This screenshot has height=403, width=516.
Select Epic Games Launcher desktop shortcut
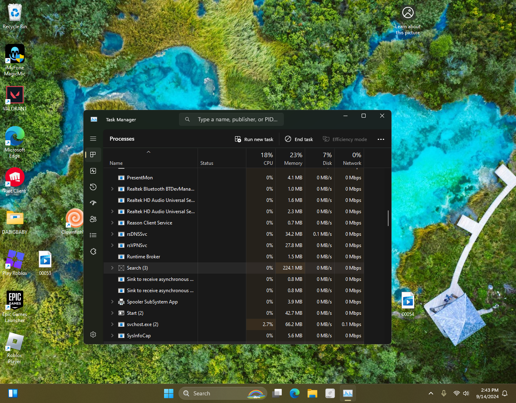click(15, 307)
